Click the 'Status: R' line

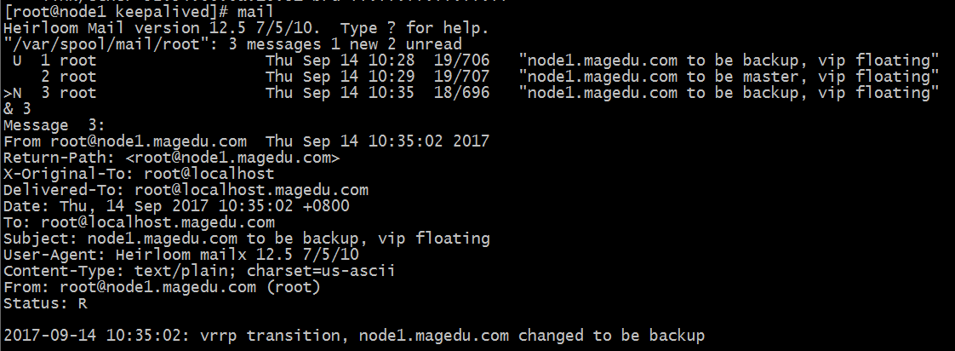click(x=45, y=302)
